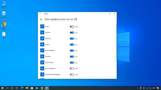Open taskbar Search magnifier
This screenshot has width=161, height=90.
7,88
